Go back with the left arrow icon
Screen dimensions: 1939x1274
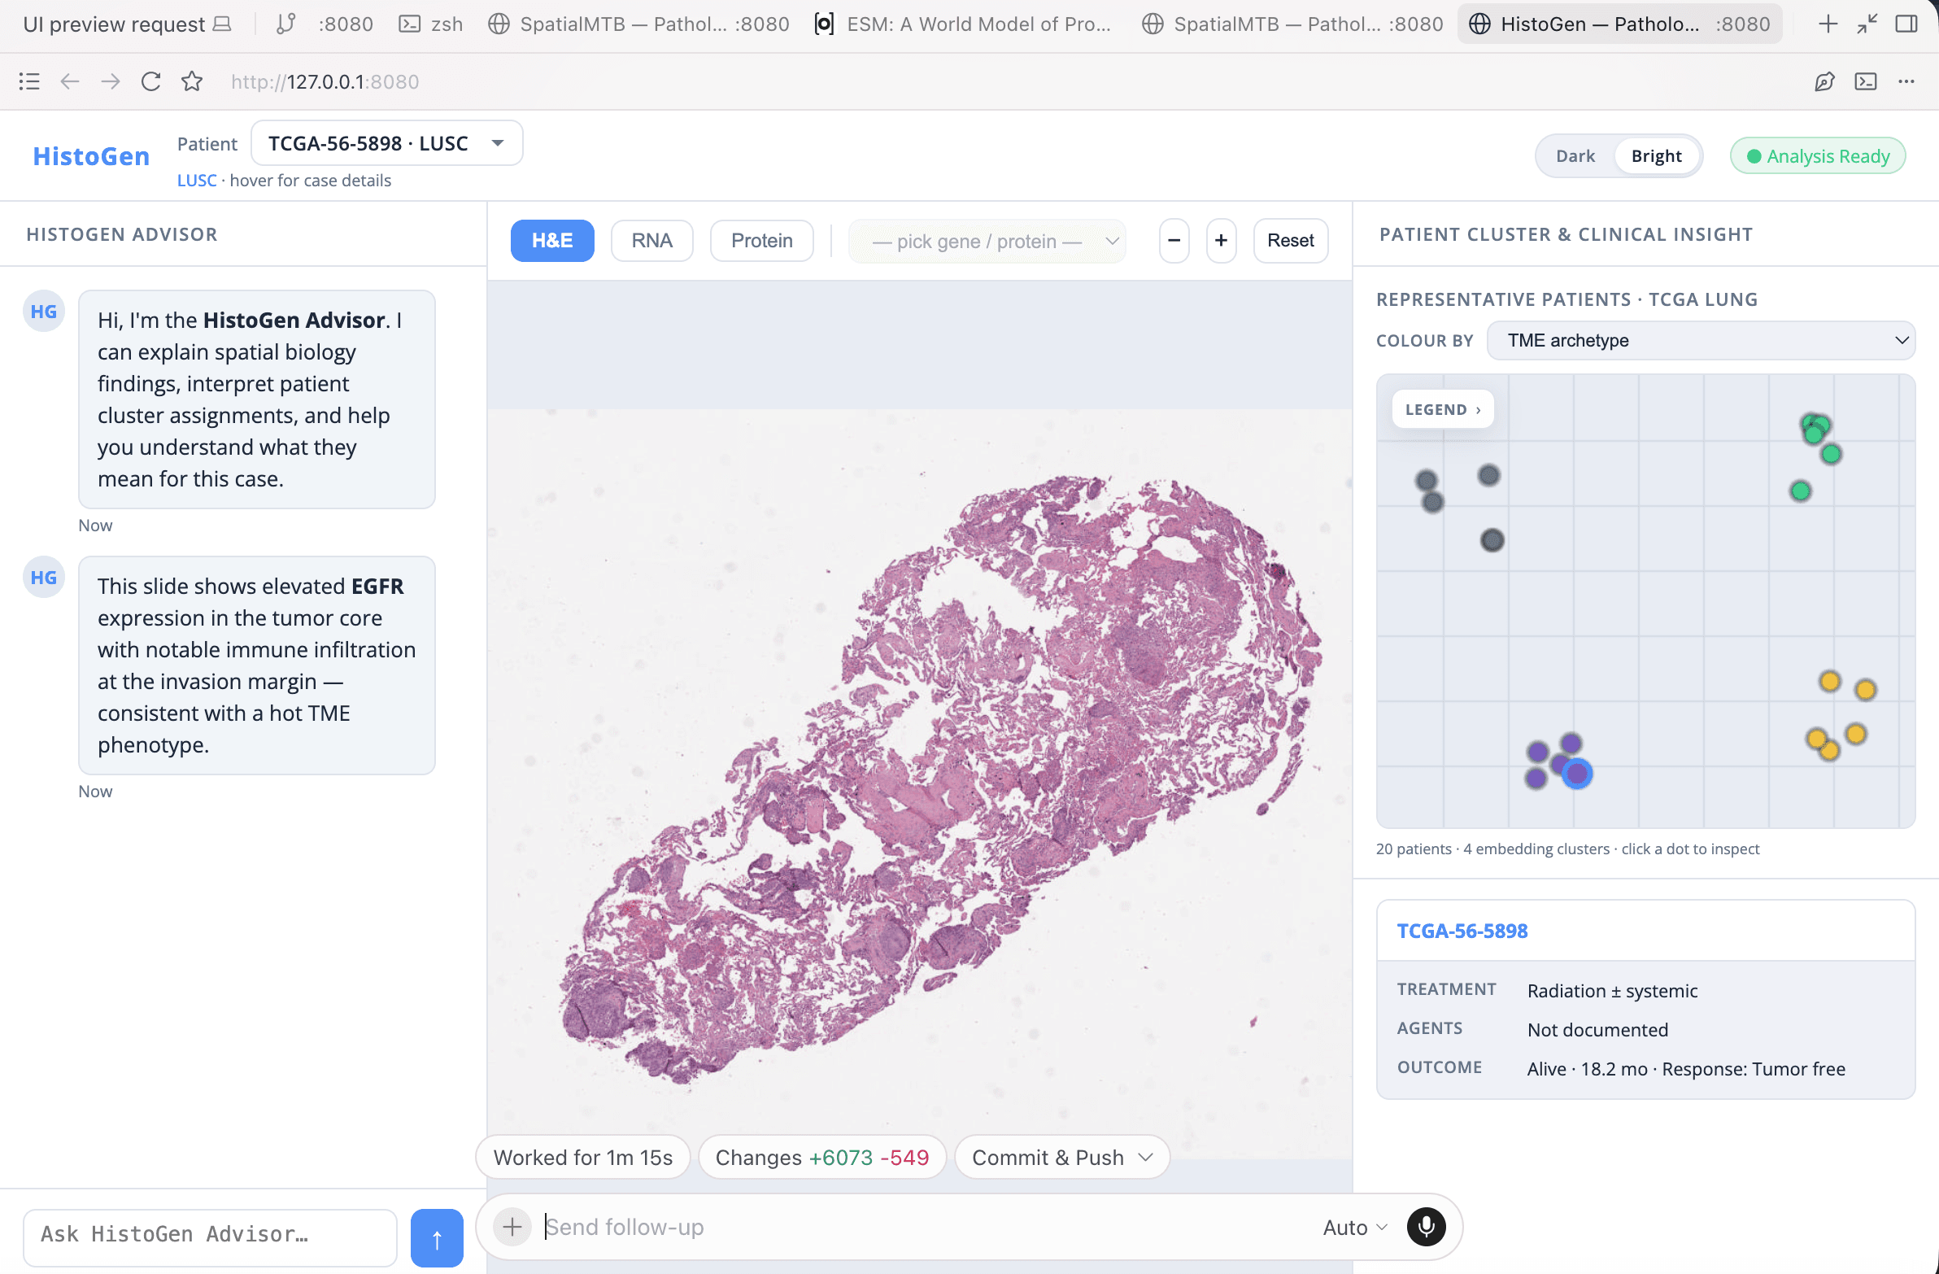pyautogui.click(x=70, y=81)
